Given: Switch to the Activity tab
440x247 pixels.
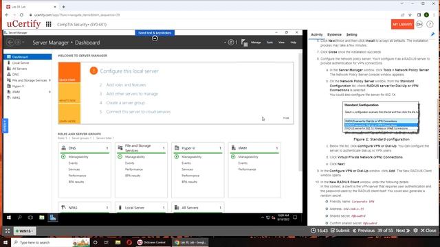Looking at the screenshot, I should pos(317,34).
